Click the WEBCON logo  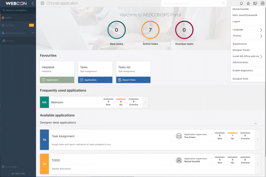[x=16, y=3]
